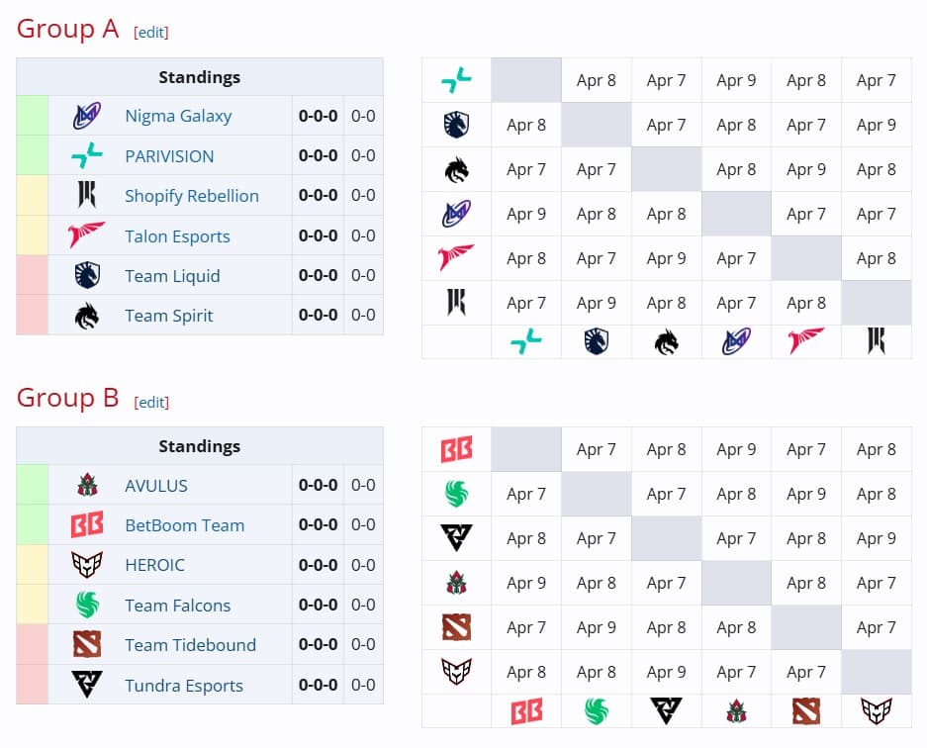
Task: Click the Apr 9 match cell for Team Spirit
Action: [806, 168]
